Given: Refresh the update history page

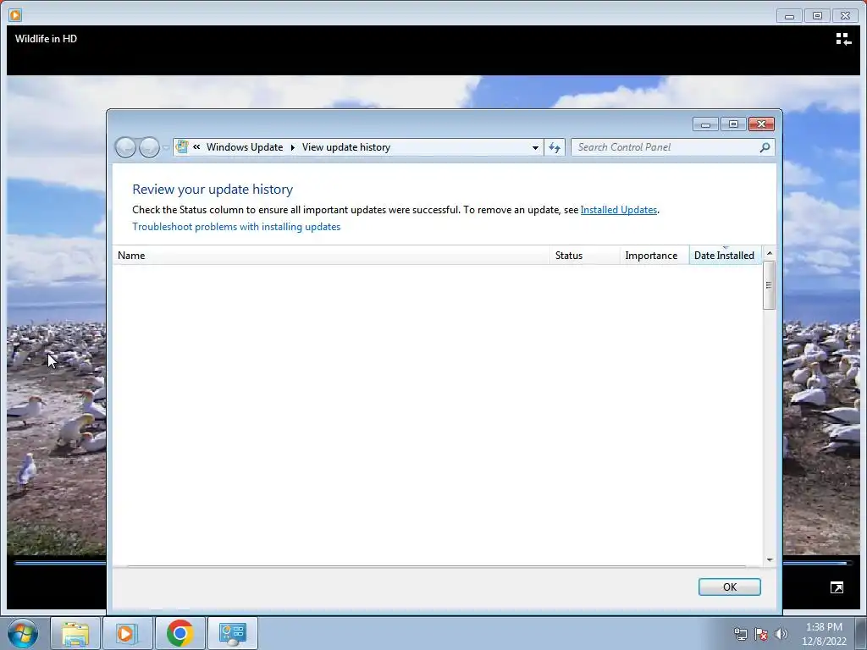Looking at the screenshot, I should point(555,147).
